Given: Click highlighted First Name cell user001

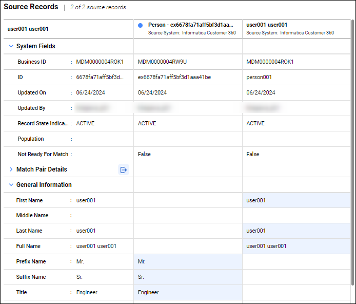Looking at the screenshot, I should click(296, 200).
